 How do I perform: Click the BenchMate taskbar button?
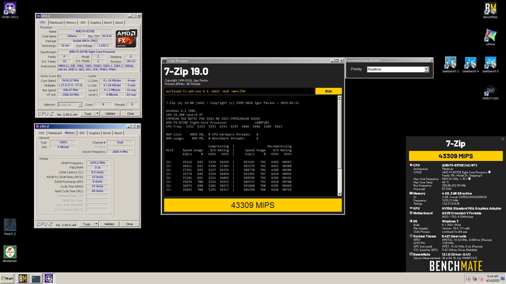point(23,278)
